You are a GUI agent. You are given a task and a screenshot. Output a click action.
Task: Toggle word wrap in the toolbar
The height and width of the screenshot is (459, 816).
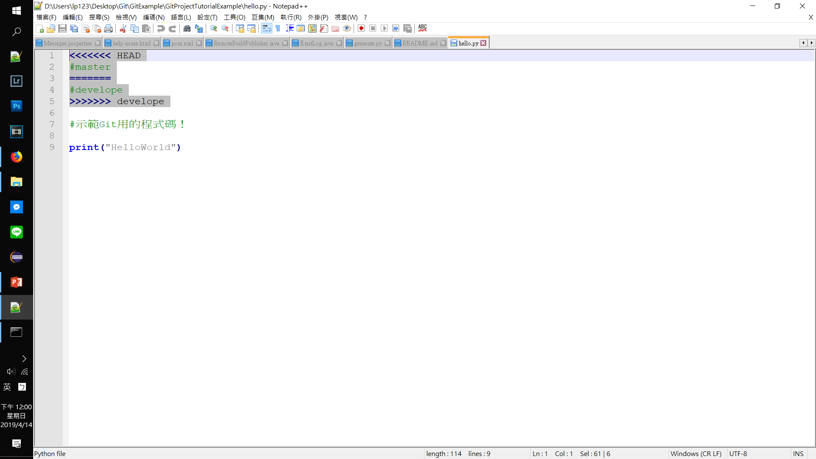(266, 28)
